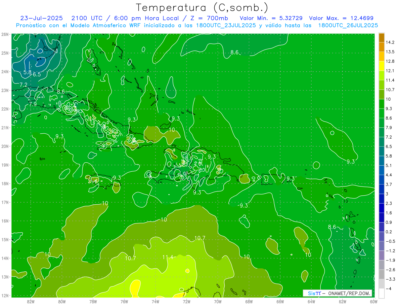The height and width of the screenshot is (306, 397).
Task: Click the '22N' latitude axis label
Action: pyautogui.click(x=5, y=109)
